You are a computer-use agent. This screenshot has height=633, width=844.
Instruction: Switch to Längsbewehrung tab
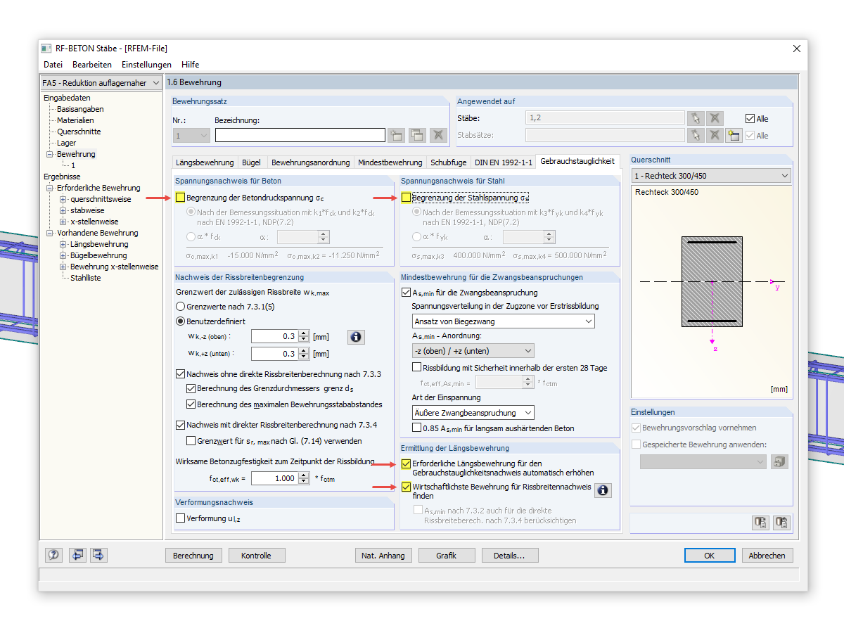205,162
